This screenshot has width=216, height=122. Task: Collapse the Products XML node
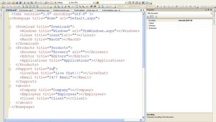point(10,48)
